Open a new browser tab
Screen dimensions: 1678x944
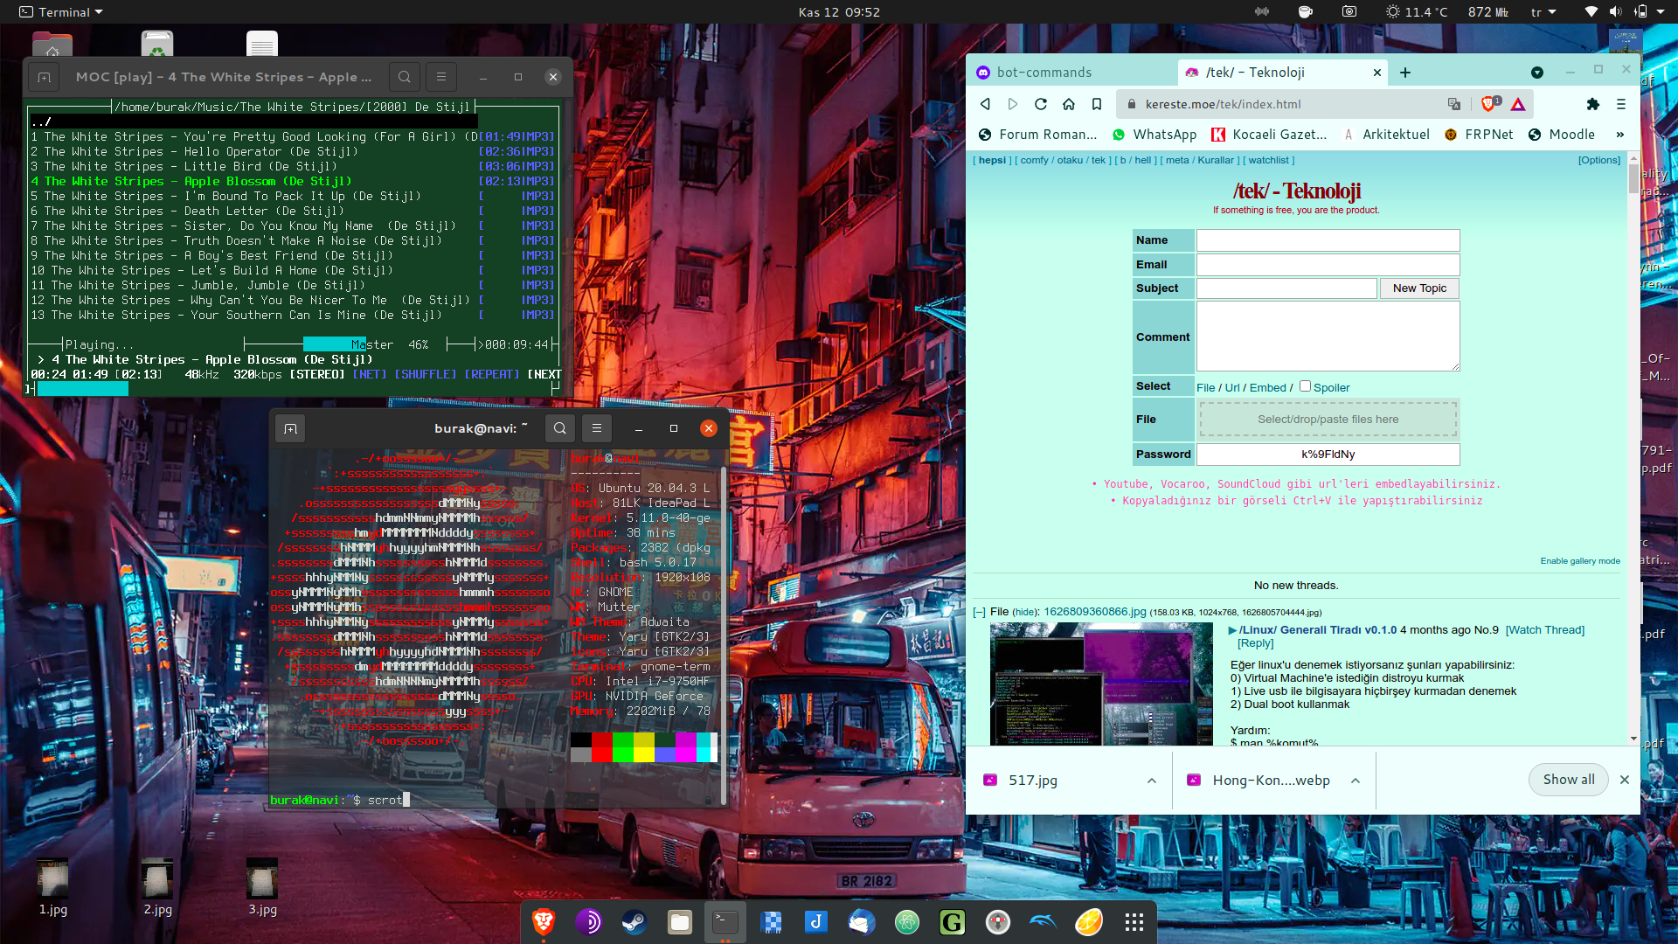tap(1404, 73)
